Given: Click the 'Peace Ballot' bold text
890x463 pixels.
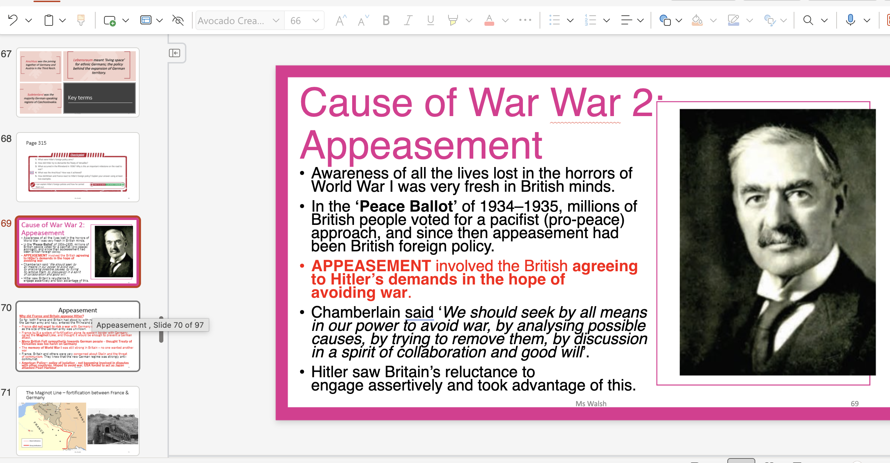Looking at the screenshot, I should pyautogui.click(x=406, y=206).
